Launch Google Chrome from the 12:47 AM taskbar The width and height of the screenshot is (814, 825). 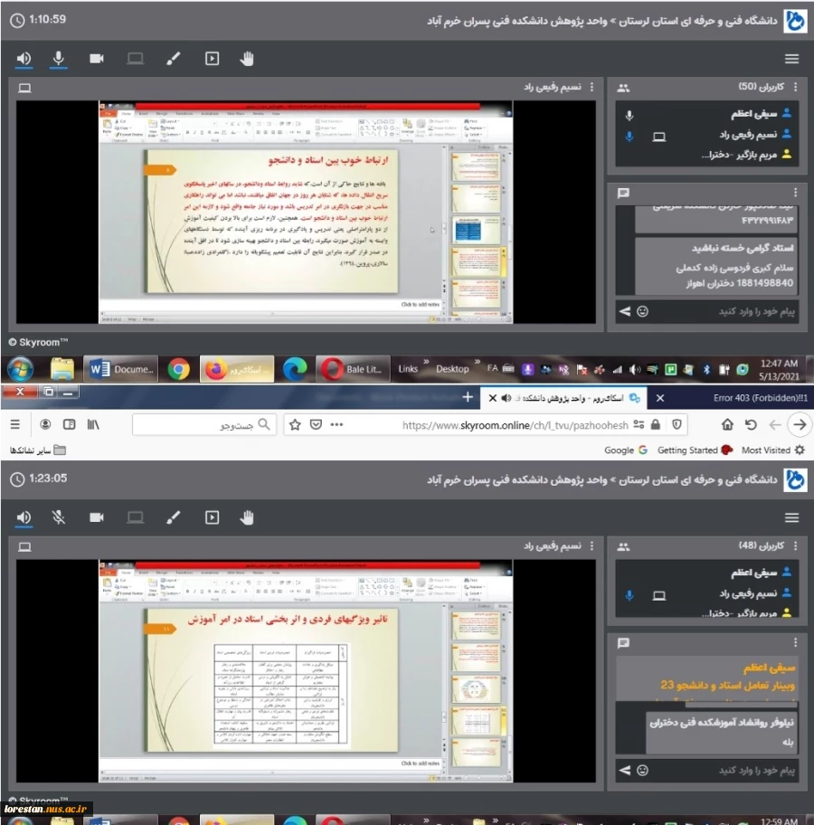tap(179, 369)
